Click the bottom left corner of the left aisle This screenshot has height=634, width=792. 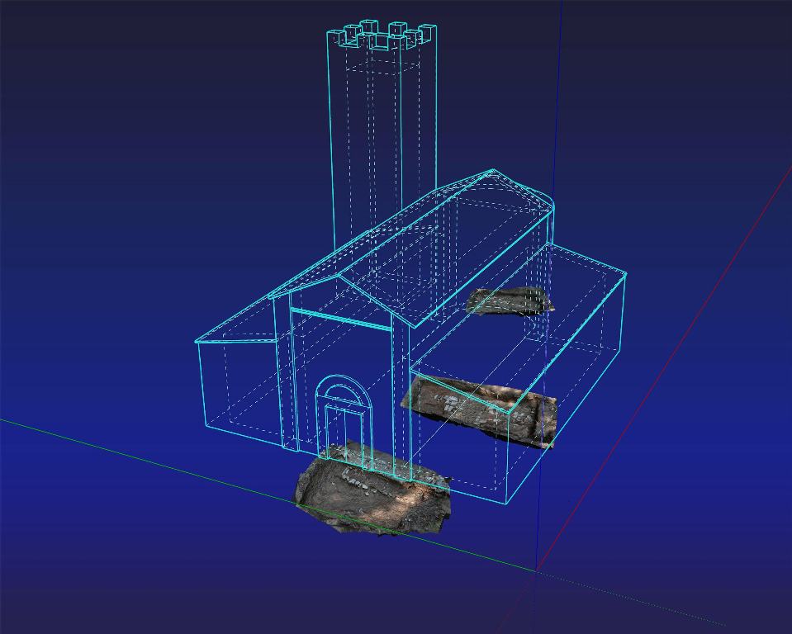205,427
